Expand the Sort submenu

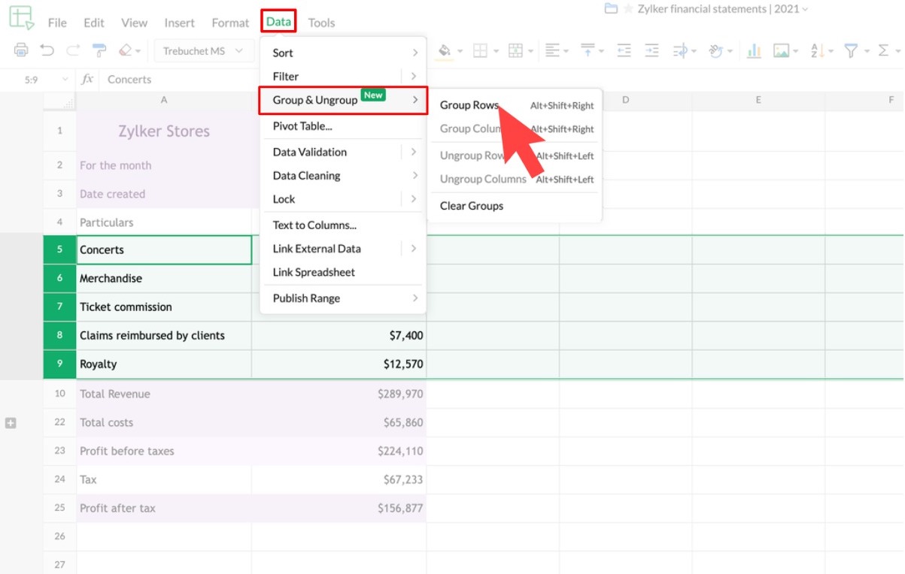[343, 53]
